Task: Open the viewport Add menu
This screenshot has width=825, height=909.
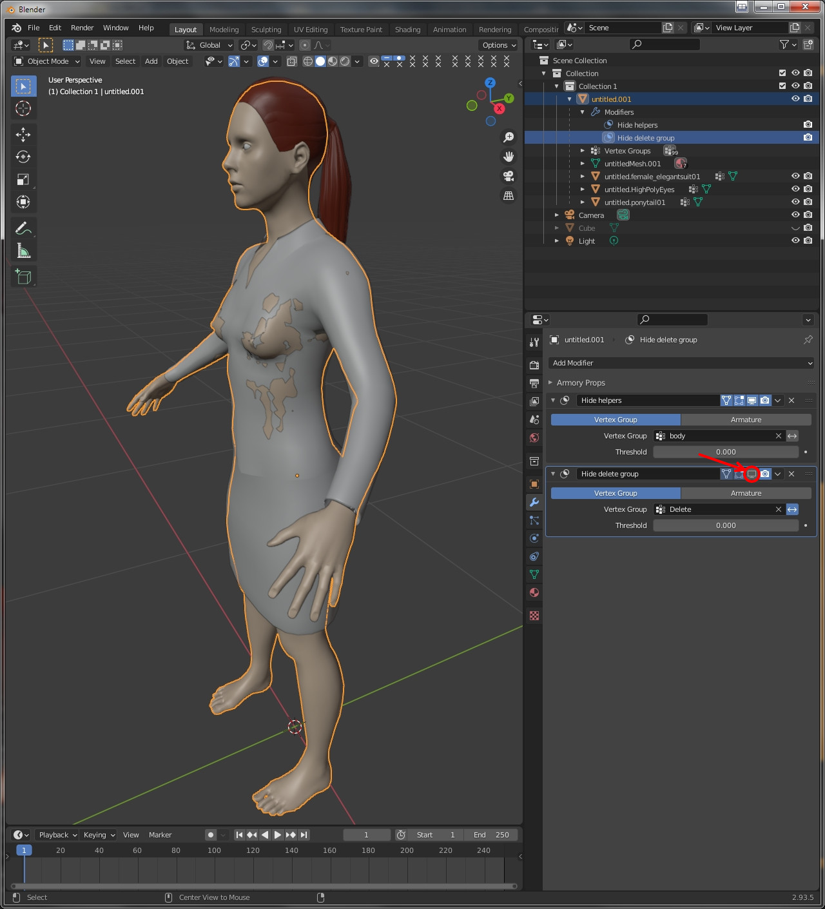Action: 151,61
